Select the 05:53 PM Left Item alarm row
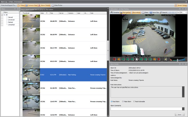188x117 pixels. [65, 61]
